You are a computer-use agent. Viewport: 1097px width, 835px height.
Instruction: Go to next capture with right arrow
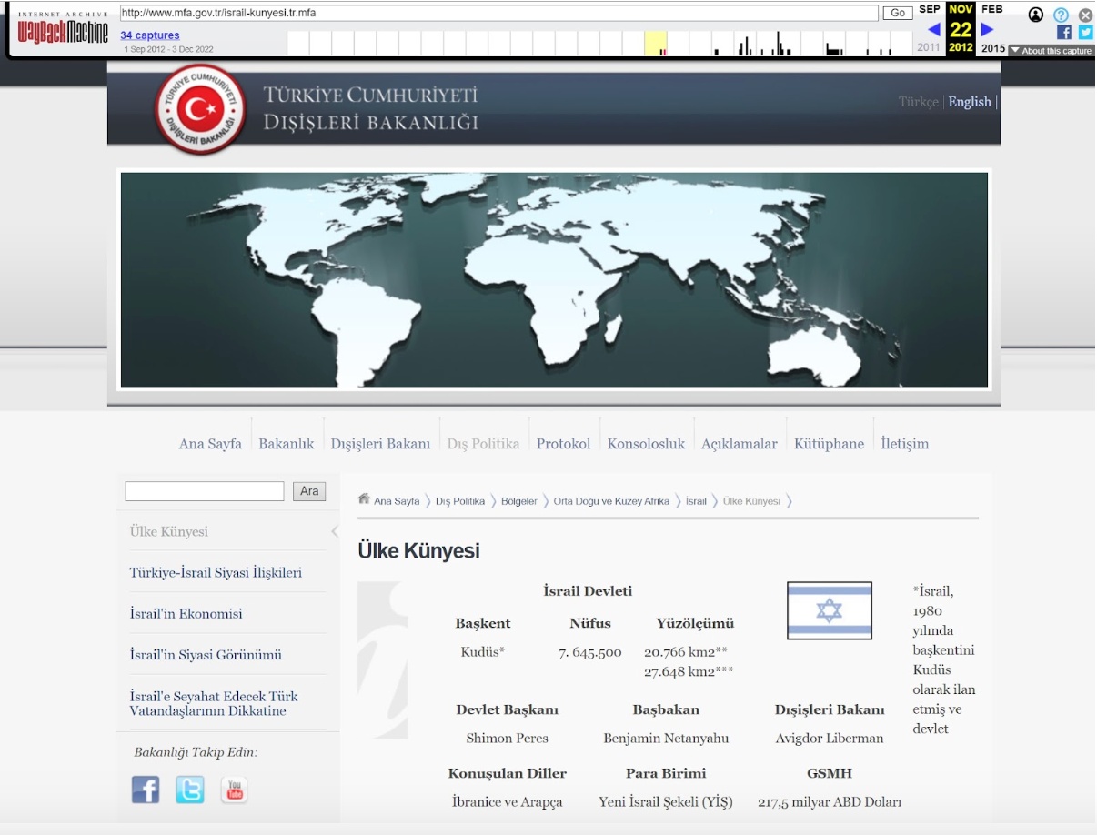988,29
